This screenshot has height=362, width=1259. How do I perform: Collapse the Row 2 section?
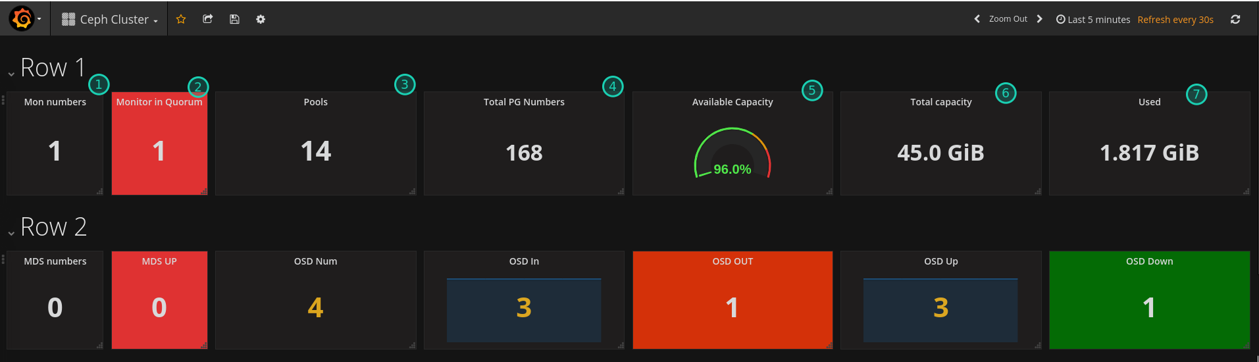pos(12,232)
